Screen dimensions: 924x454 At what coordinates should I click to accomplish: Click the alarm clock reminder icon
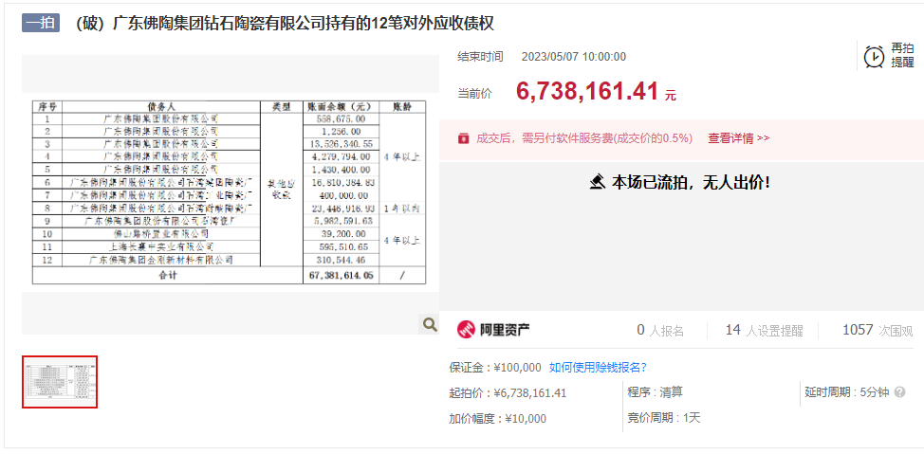coord(874,57)
